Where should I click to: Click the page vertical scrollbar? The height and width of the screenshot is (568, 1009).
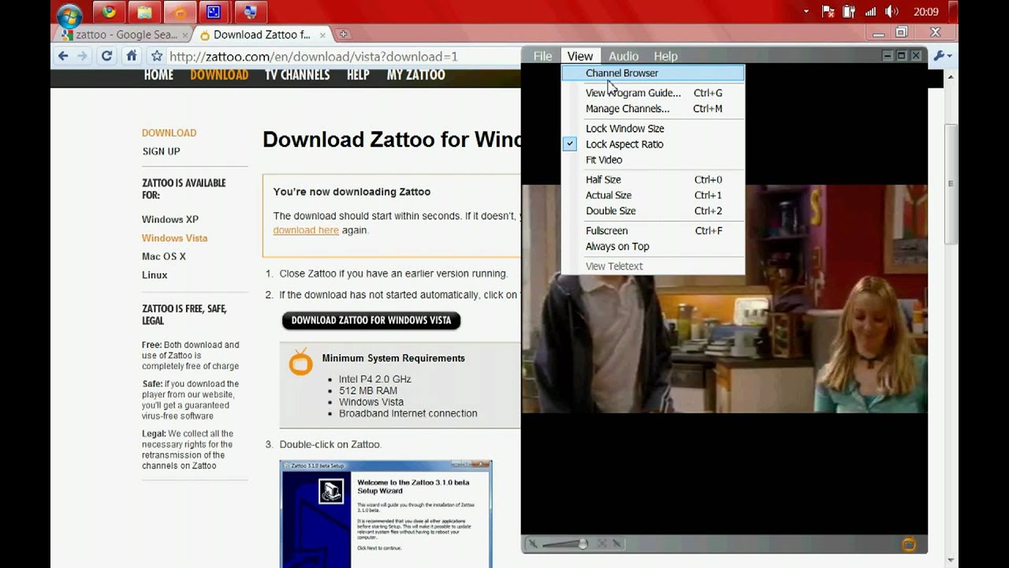click(951, 183)
